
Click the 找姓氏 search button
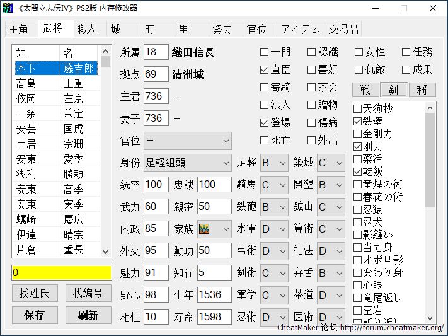point(34,293)
